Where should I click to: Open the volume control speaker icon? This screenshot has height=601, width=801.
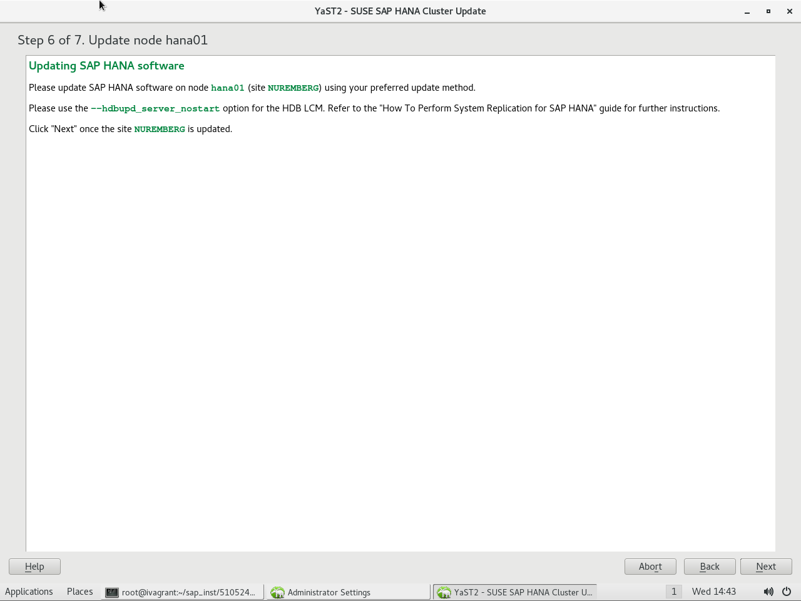(768, 592)
